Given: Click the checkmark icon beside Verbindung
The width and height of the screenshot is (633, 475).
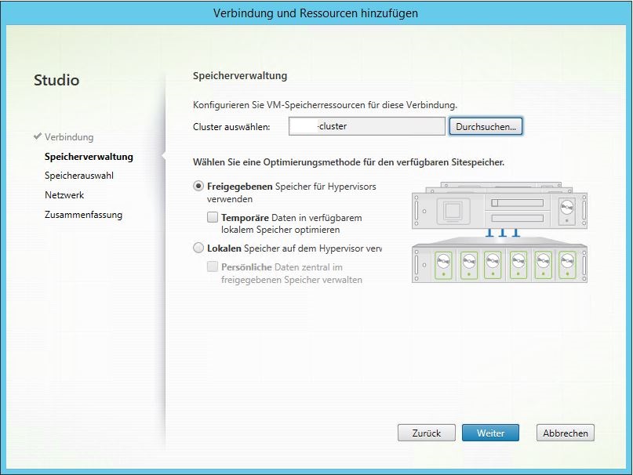Looking at the screenshot, I should (x=37, y=137).
